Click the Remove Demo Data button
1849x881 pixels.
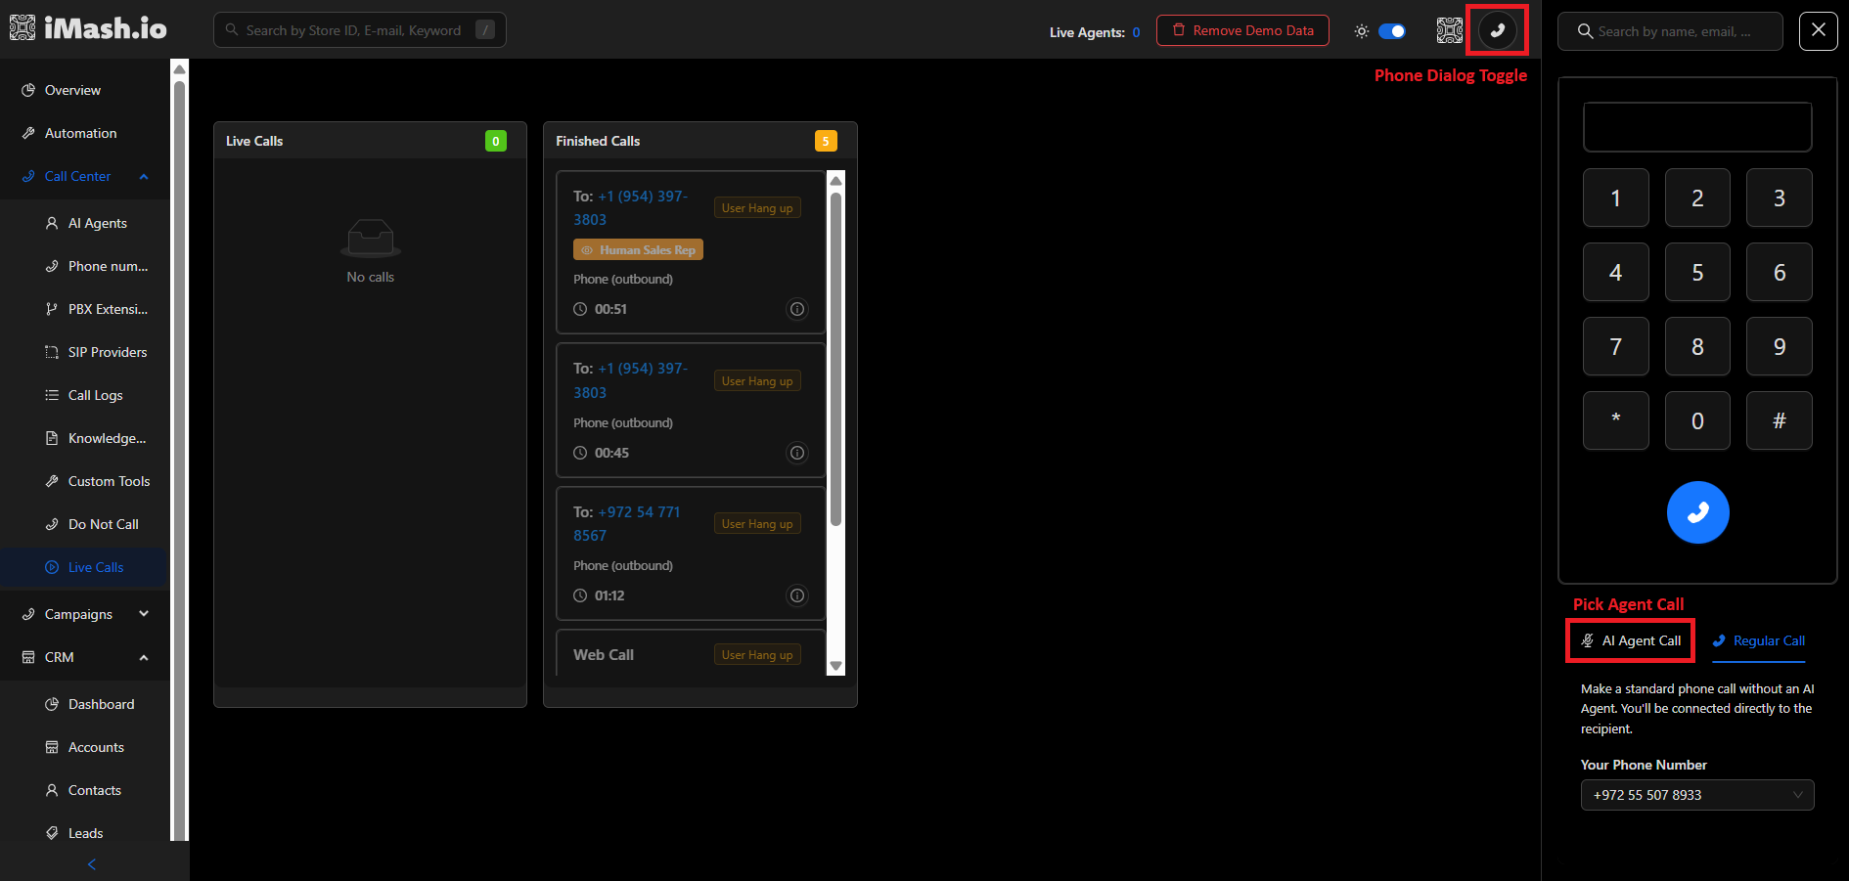(1242, 30)
